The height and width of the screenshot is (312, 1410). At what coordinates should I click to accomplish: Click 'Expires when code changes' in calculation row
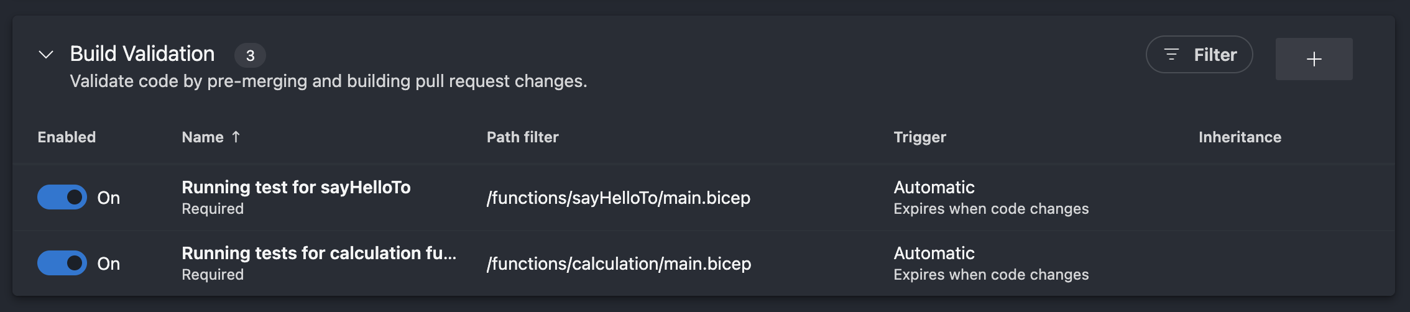tap(991, 275)
